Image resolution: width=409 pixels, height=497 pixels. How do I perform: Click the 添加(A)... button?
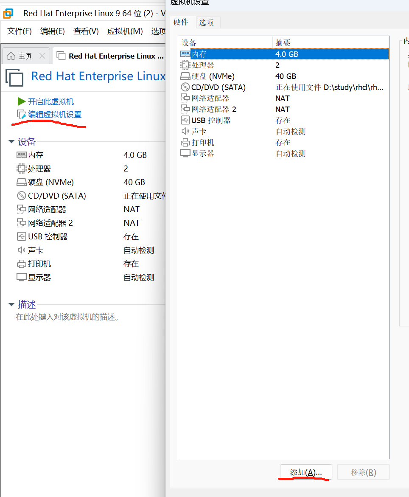coord(306,472)
